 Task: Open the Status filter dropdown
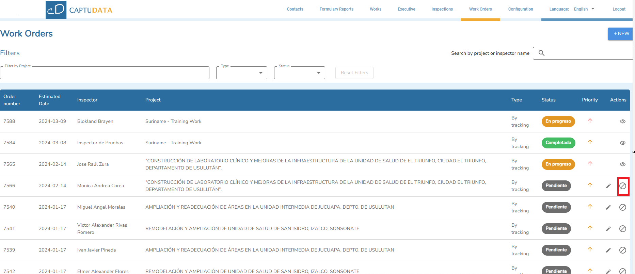click(x=300, y=73)
